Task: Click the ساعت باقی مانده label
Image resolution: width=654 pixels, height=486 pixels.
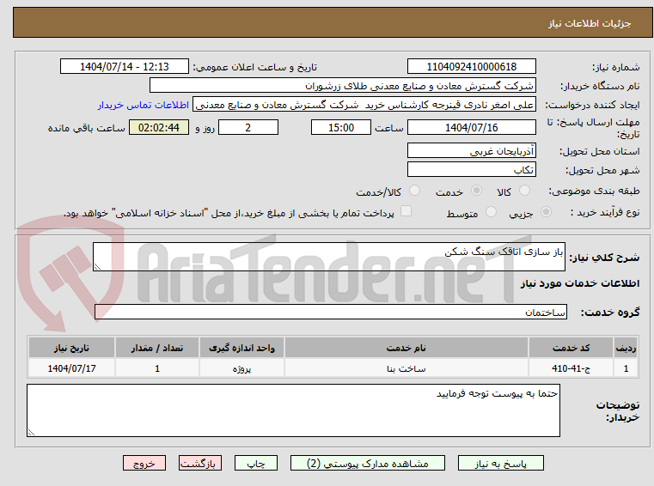Action: (x=86, y=129)
